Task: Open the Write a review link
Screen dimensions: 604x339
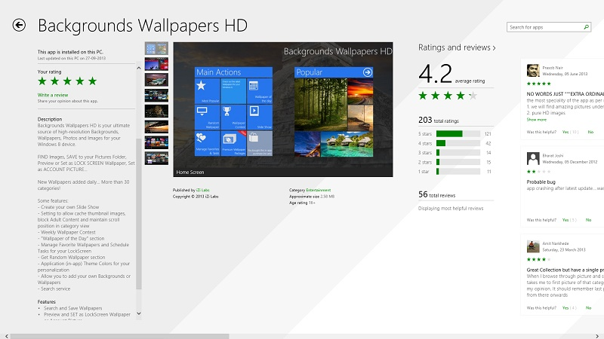Action: click(x=53, y=95)
